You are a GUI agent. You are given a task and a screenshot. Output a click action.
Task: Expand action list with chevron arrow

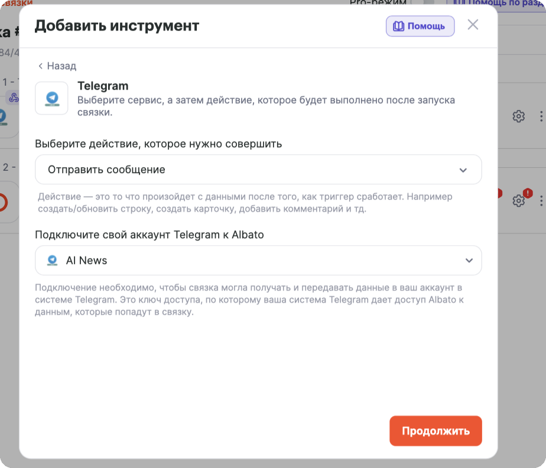(463, 170)
